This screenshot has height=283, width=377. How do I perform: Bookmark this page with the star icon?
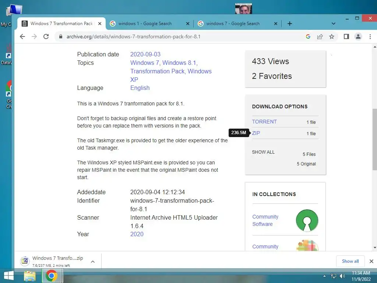(332, 36)
